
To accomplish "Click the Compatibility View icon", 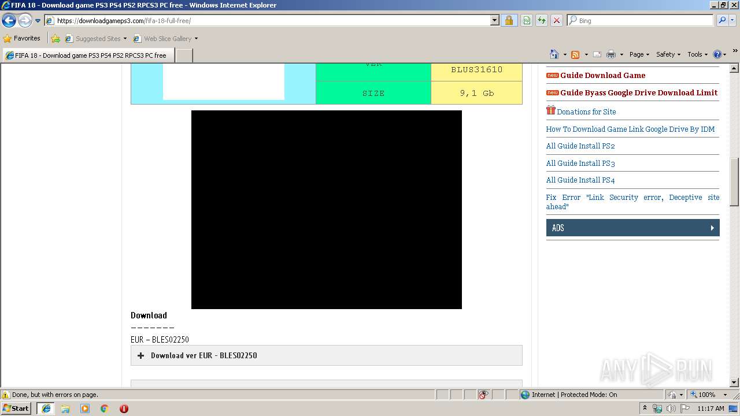I will pyautogui.click(x=527, y=21).
